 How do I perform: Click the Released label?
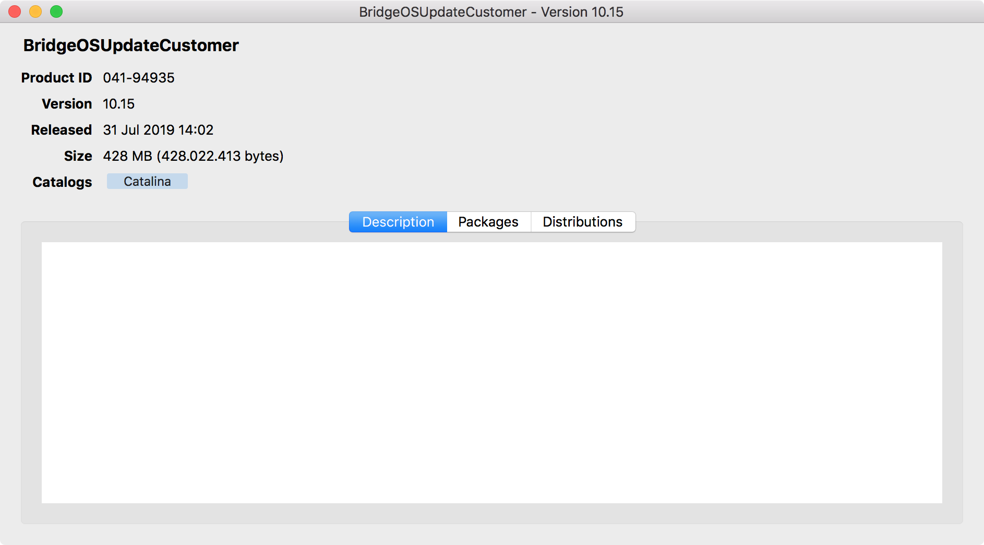pyautogui.click(x=62, y=130)
